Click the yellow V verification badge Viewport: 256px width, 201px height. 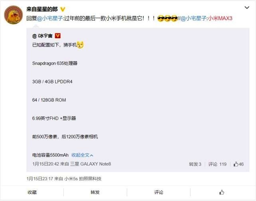click(63, 9)
